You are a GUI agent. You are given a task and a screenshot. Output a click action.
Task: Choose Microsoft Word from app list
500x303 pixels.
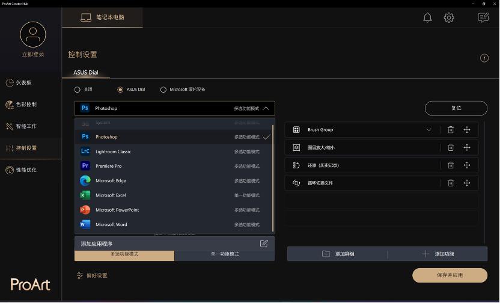tap(174, 224)
